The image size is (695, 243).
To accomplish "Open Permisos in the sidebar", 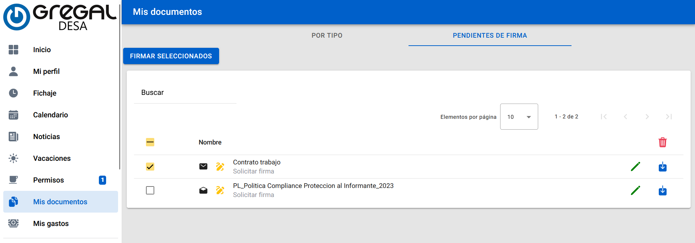I will pyautogui.click(x=49, y=180).
